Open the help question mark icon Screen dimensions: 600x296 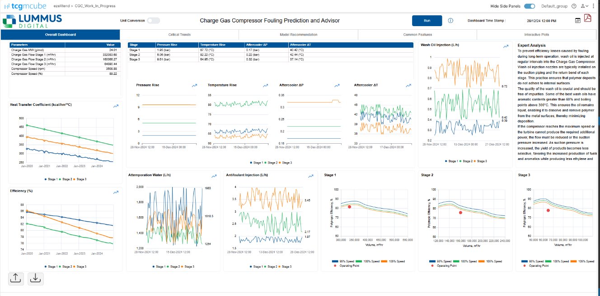[574, 6]
